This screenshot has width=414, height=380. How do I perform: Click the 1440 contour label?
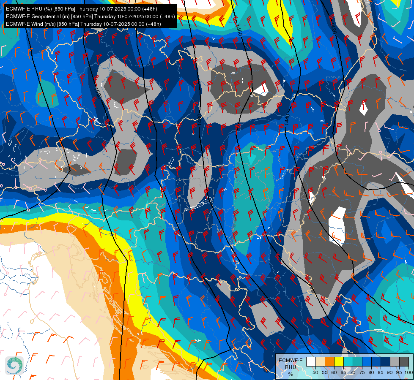coord(287,119)
